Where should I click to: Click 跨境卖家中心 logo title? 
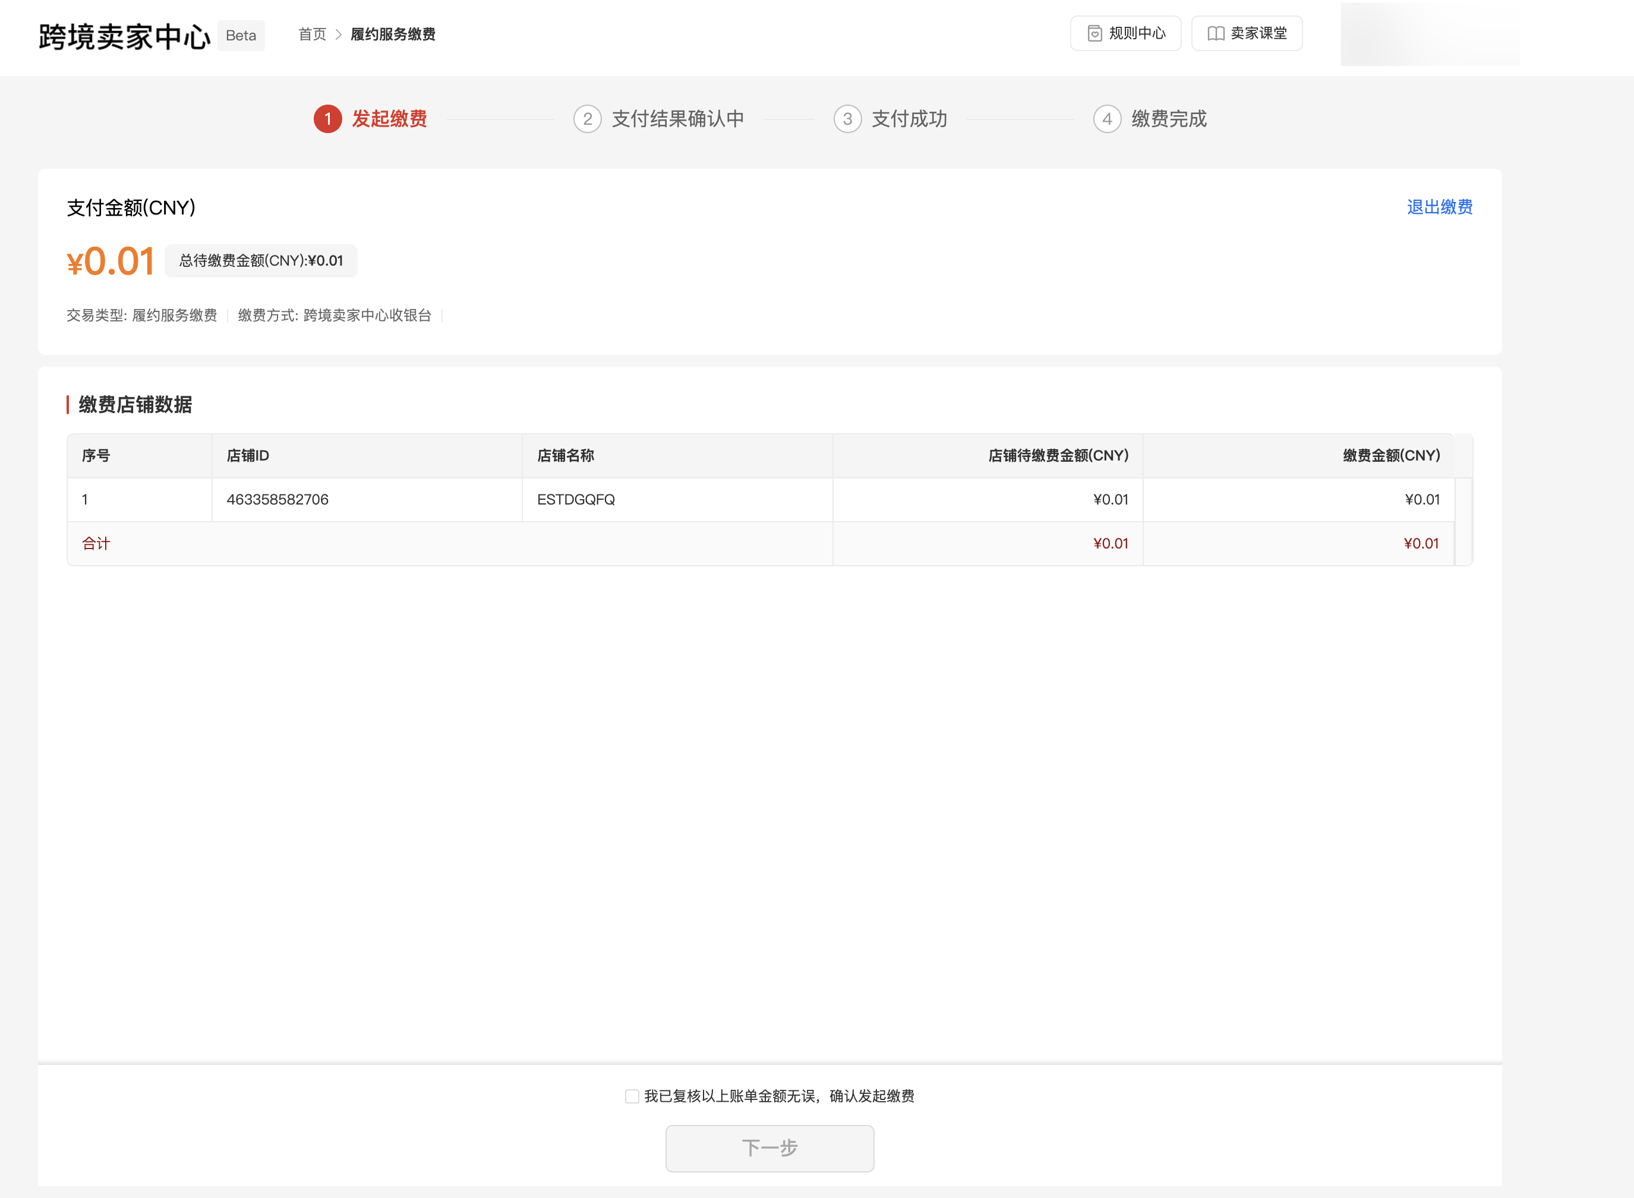(124, 36)
